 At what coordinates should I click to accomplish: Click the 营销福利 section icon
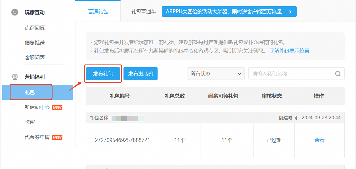click(15, 77)
